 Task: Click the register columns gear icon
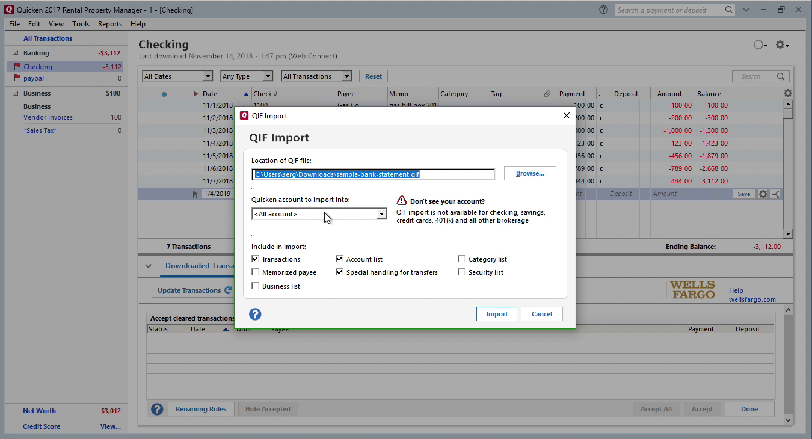click(788, 93)
